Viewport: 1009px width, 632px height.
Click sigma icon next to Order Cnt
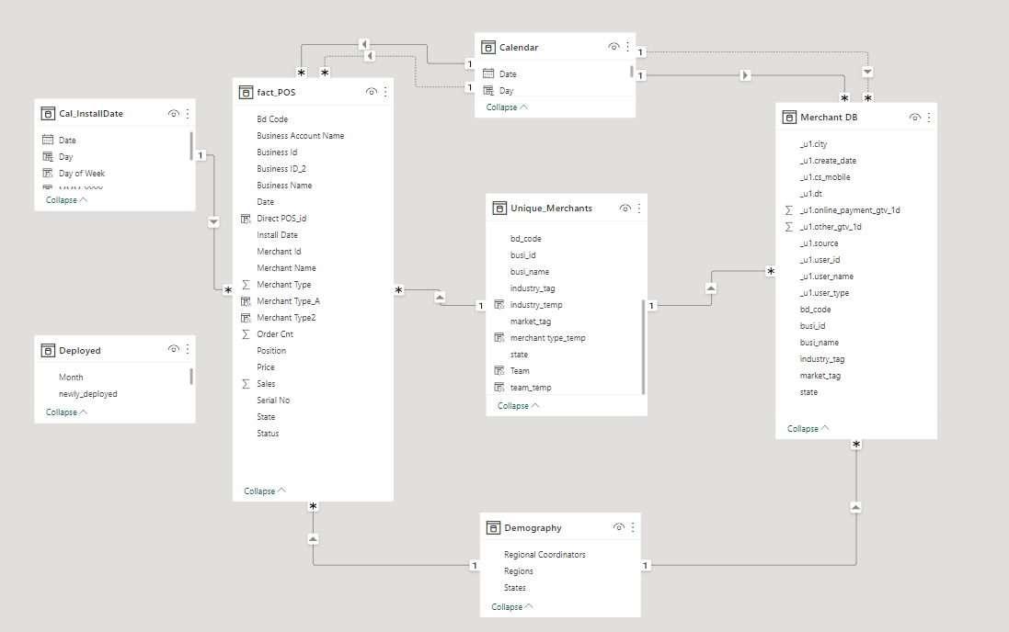pos(246,334)
